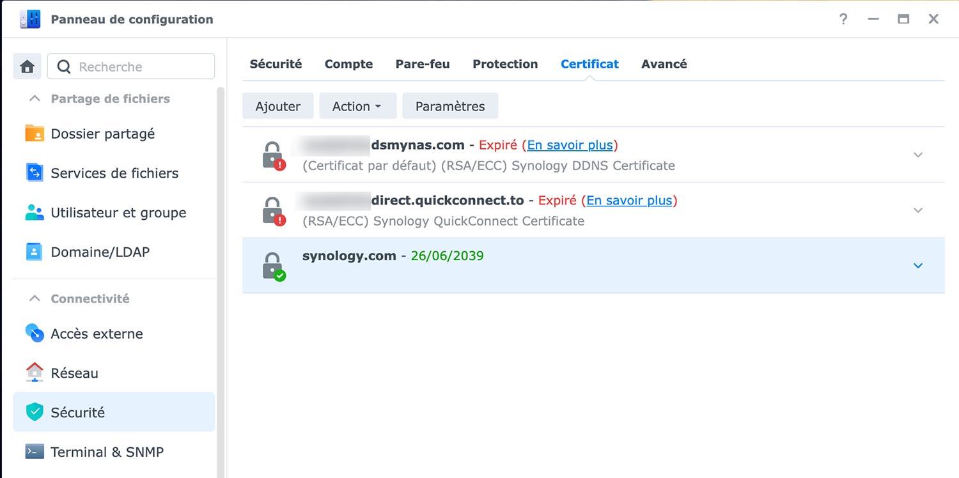Click the red Expiré status for dsmynas.com
Image resolution: width=959 pixels, height=478 pixels.
[498, 145]
